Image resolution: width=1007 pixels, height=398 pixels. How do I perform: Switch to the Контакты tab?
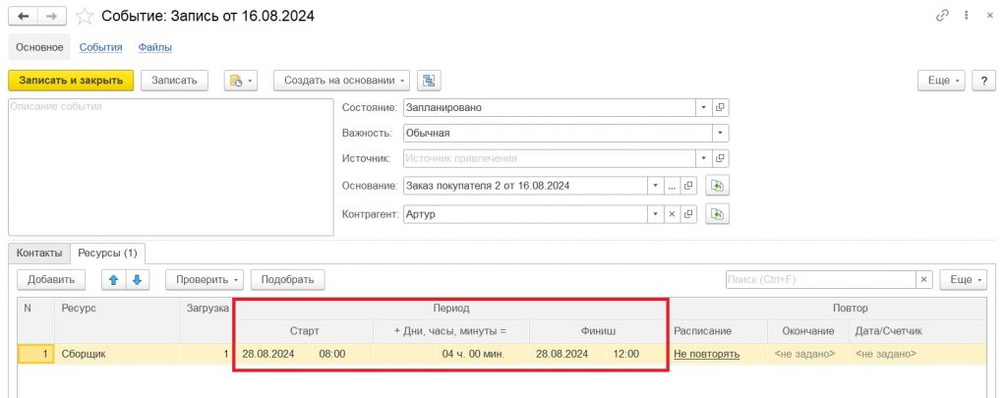tap(39, 253)
